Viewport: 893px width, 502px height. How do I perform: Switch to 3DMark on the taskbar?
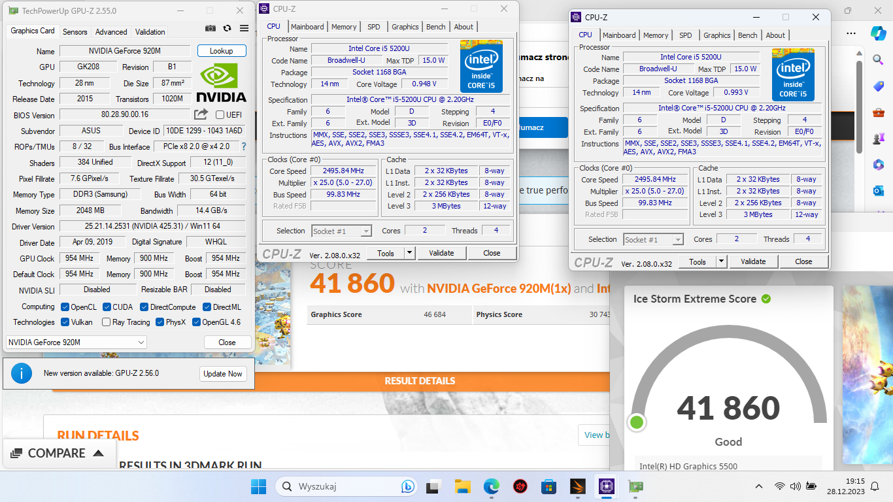(x=577, y=486)
